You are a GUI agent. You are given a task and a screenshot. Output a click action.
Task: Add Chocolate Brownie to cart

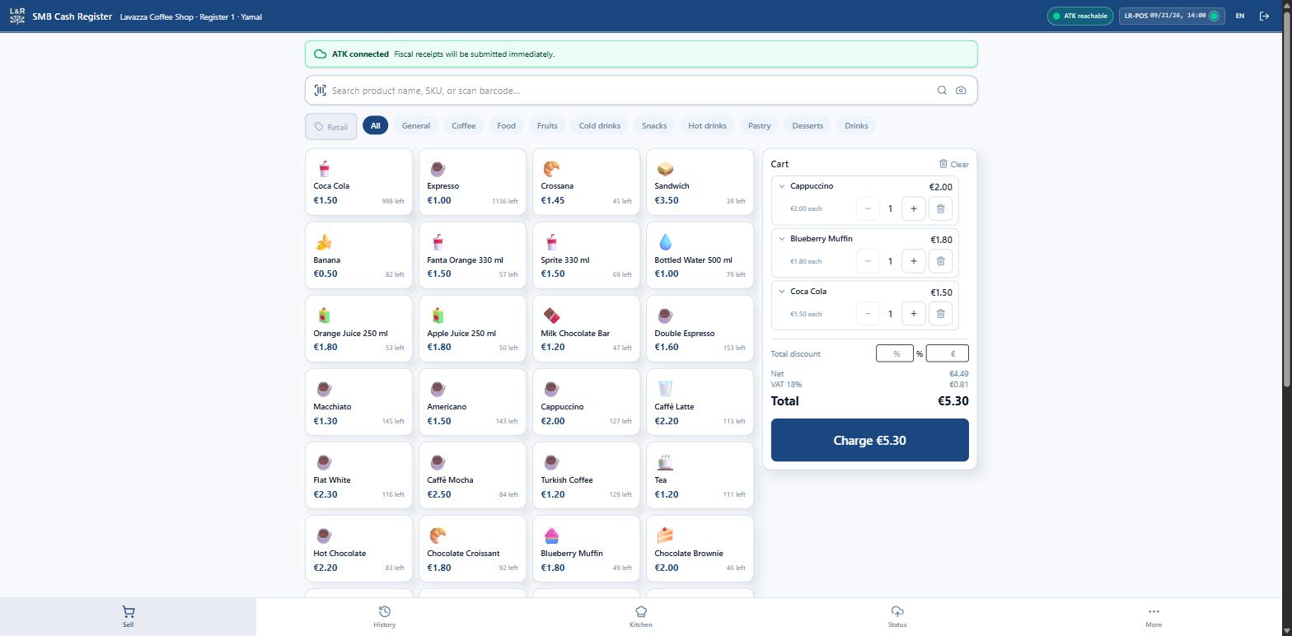(x=700, y=549)
